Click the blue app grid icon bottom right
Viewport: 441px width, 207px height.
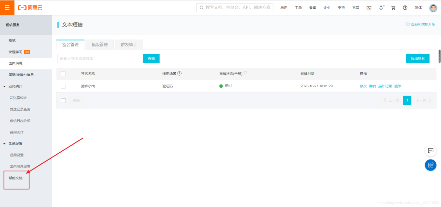430,165
